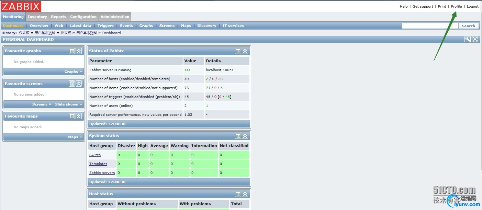Open Latest data submenu item

point(80,26)
